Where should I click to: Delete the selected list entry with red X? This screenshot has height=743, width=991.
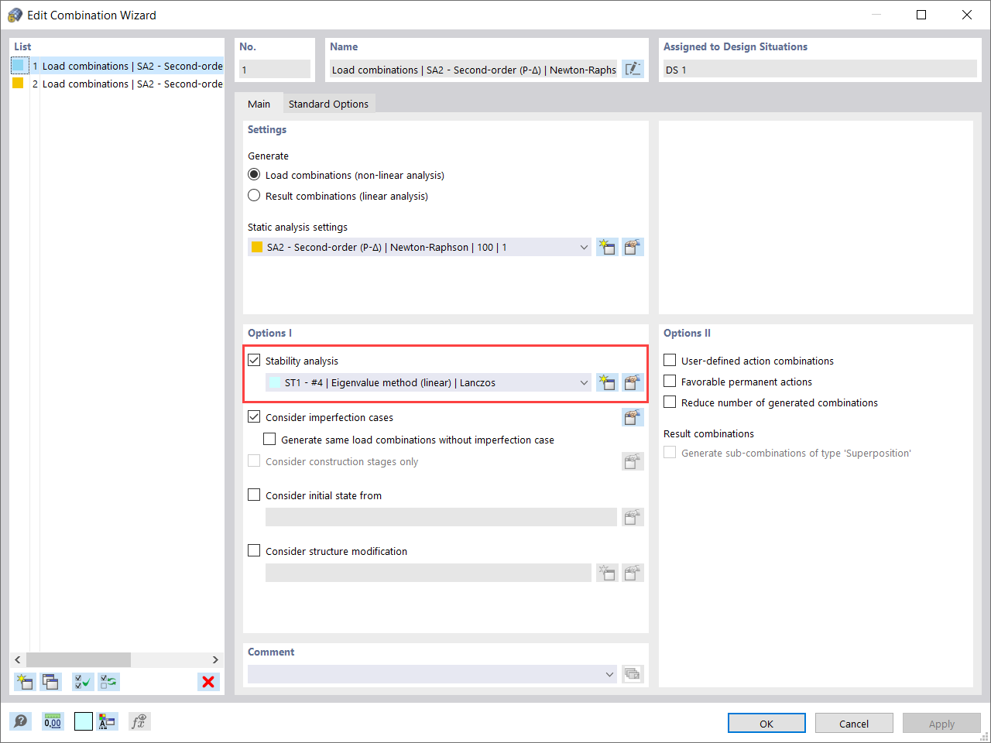coord(208,682)
